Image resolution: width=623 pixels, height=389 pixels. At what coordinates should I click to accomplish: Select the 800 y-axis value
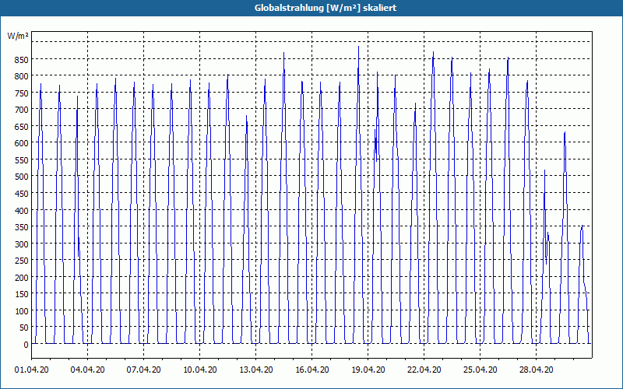coord(22,76)
